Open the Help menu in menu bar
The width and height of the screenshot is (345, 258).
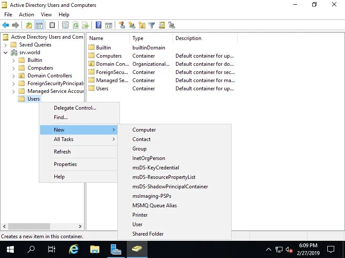(x=64, y=15)
